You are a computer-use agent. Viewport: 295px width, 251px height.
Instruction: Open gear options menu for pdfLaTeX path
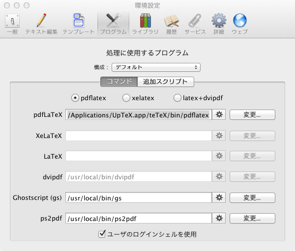[219, 114]
